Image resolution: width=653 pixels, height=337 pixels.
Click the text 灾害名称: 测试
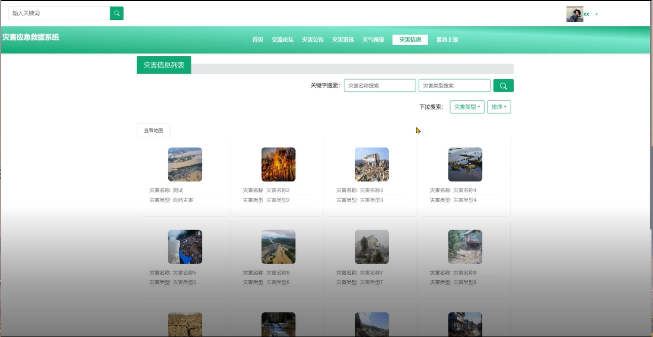coord(166,191)
